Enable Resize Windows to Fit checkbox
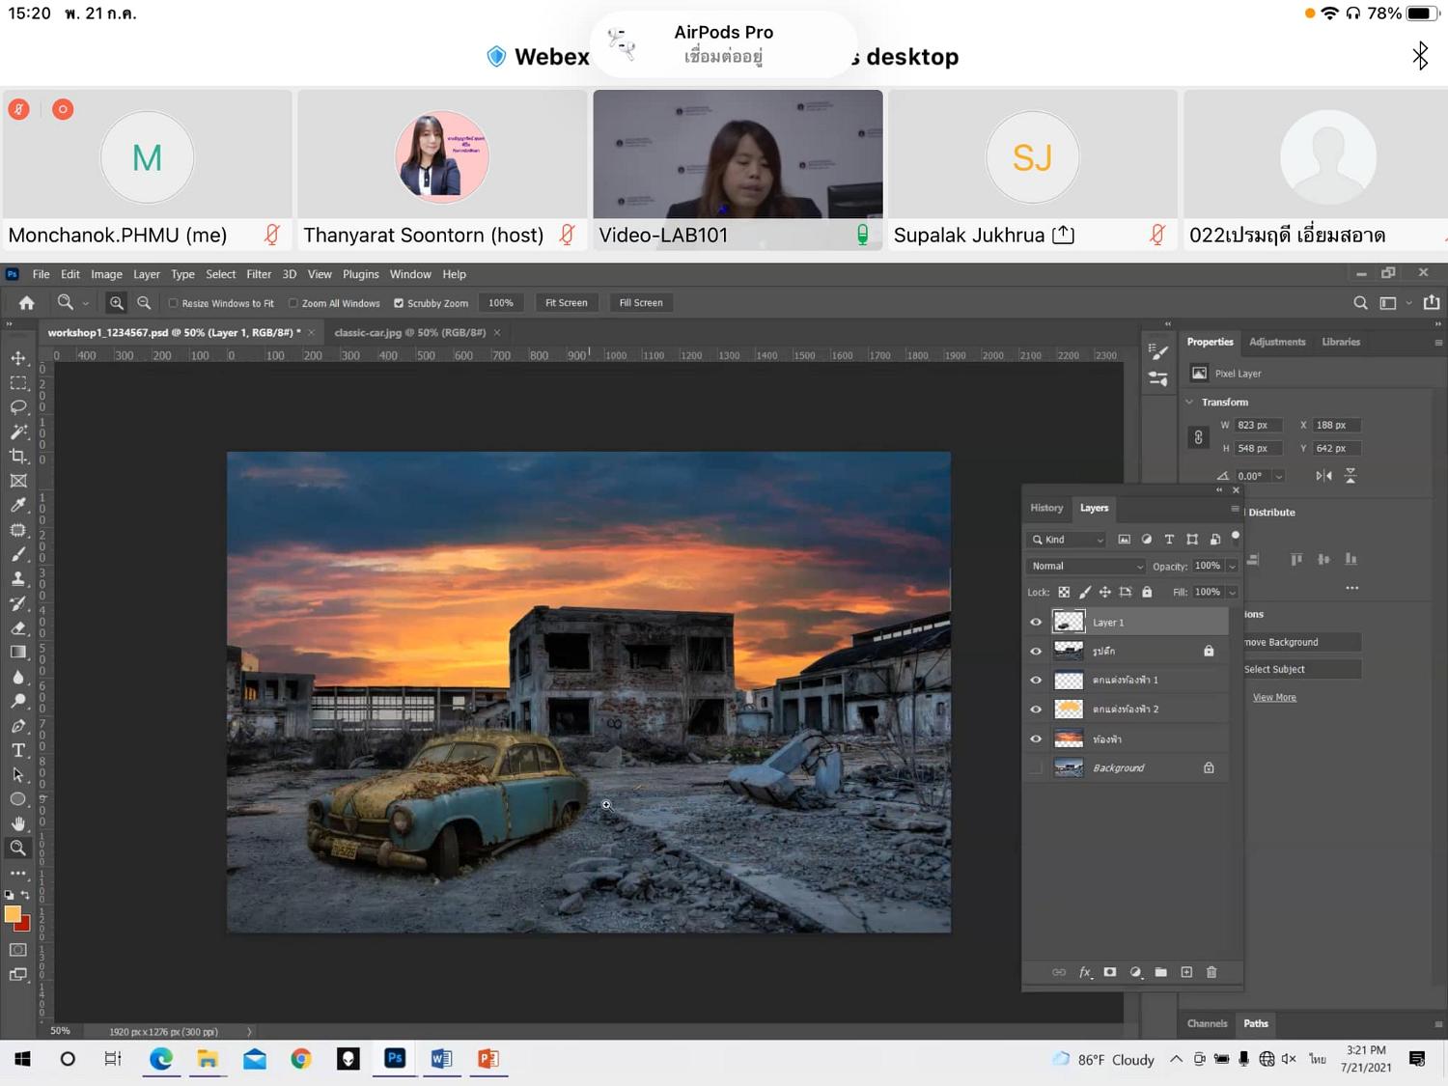Screen dimensions: 1448x1086 pos(174,303)
